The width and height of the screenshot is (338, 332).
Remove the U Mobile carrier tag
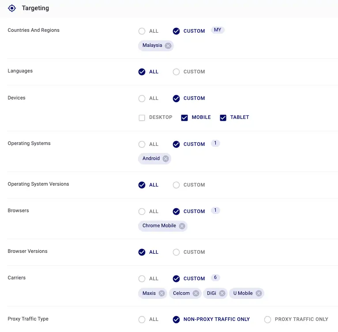pos(259,294)
